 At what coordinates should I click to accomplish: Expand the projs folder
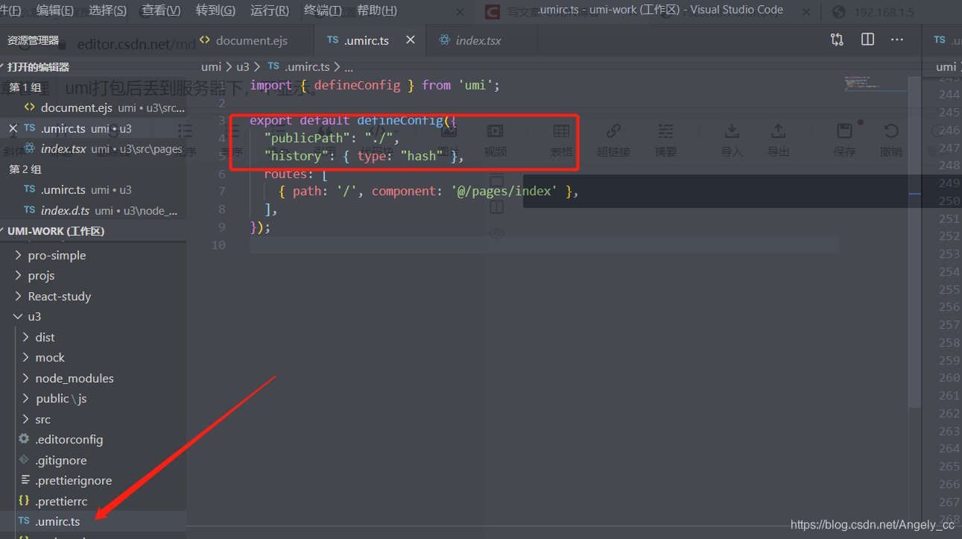tap(41, 276)
